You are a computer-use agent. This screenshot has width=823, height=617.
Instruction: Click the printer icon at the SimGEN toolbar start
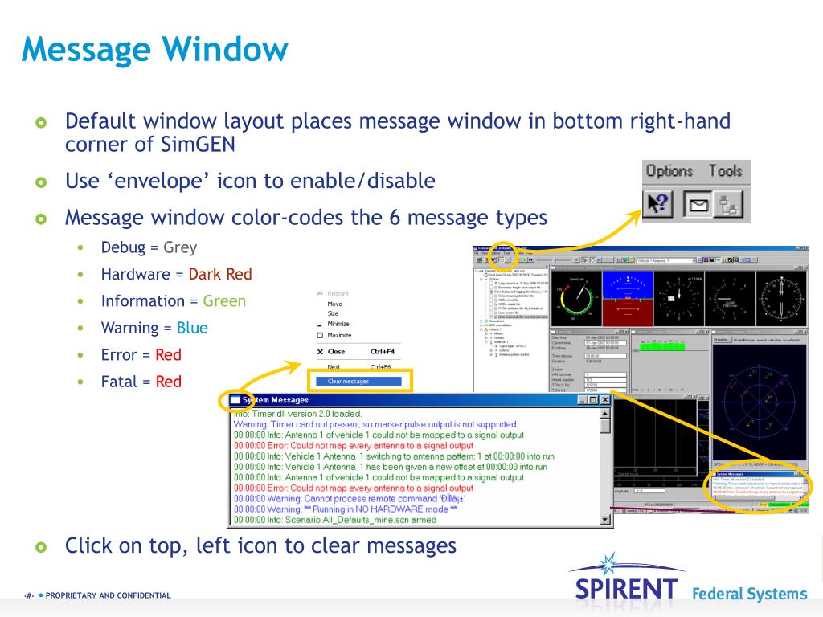(x=479, y=259)
